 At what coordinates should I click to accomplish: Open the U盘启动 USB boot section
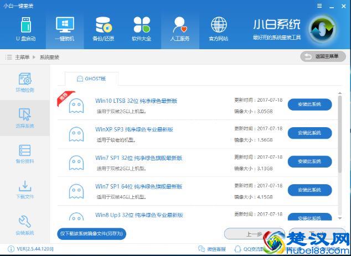[25, 29]
